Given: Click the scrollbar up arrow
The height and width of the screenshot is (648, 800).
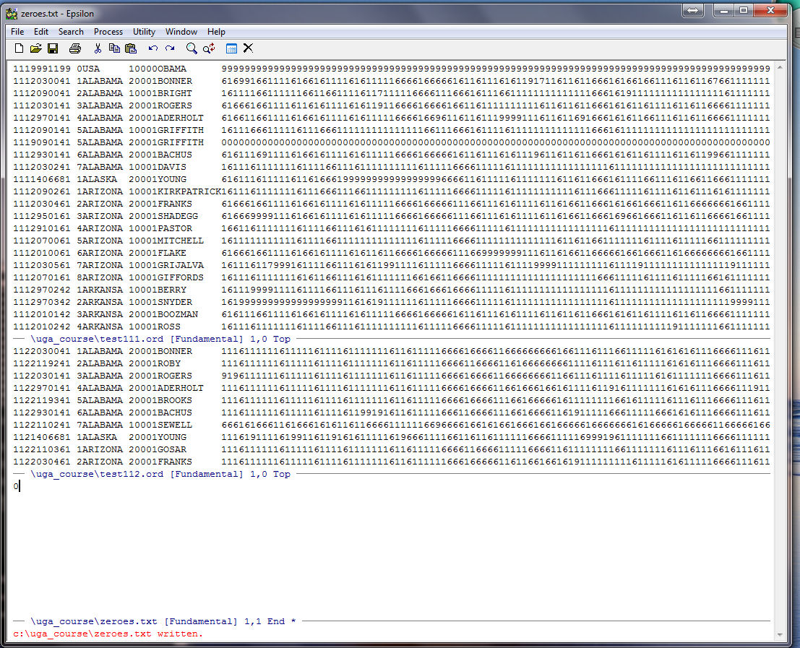Looking at the screenshot, I should [780, 67].
